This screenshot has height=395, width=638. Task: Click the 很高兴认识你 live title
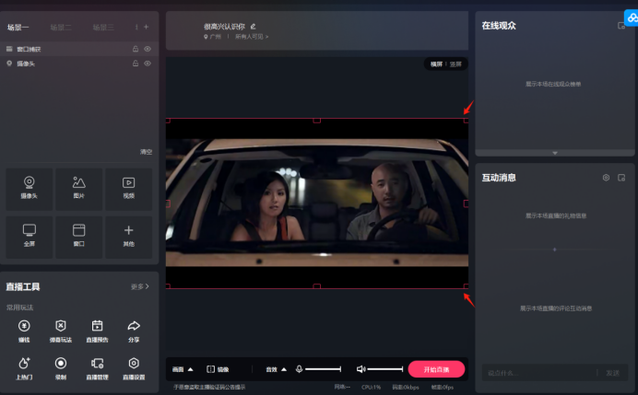point(225,27)
